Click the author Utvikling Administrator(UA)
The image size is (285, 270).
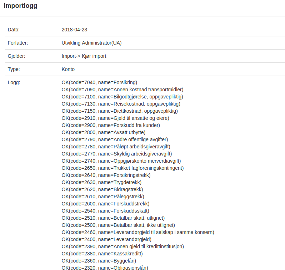(91, 43)
